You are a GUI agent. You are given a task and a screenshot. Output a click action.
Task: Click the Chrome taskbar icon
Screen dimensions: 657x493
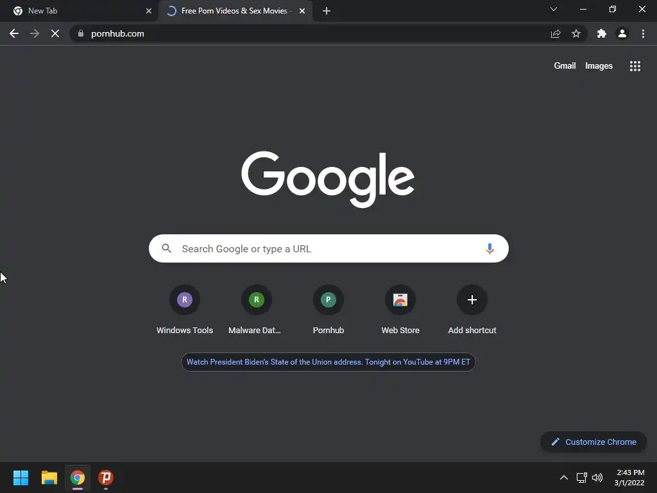(x=77, y=478)
